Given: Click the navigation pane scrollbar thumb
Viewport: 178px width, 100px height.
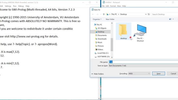Looking at the screenshot, I should pos(112,44).
